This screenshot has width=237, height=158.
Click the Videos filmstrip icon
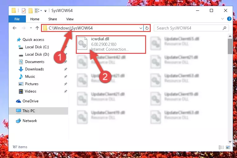click(x=21, y=91)
